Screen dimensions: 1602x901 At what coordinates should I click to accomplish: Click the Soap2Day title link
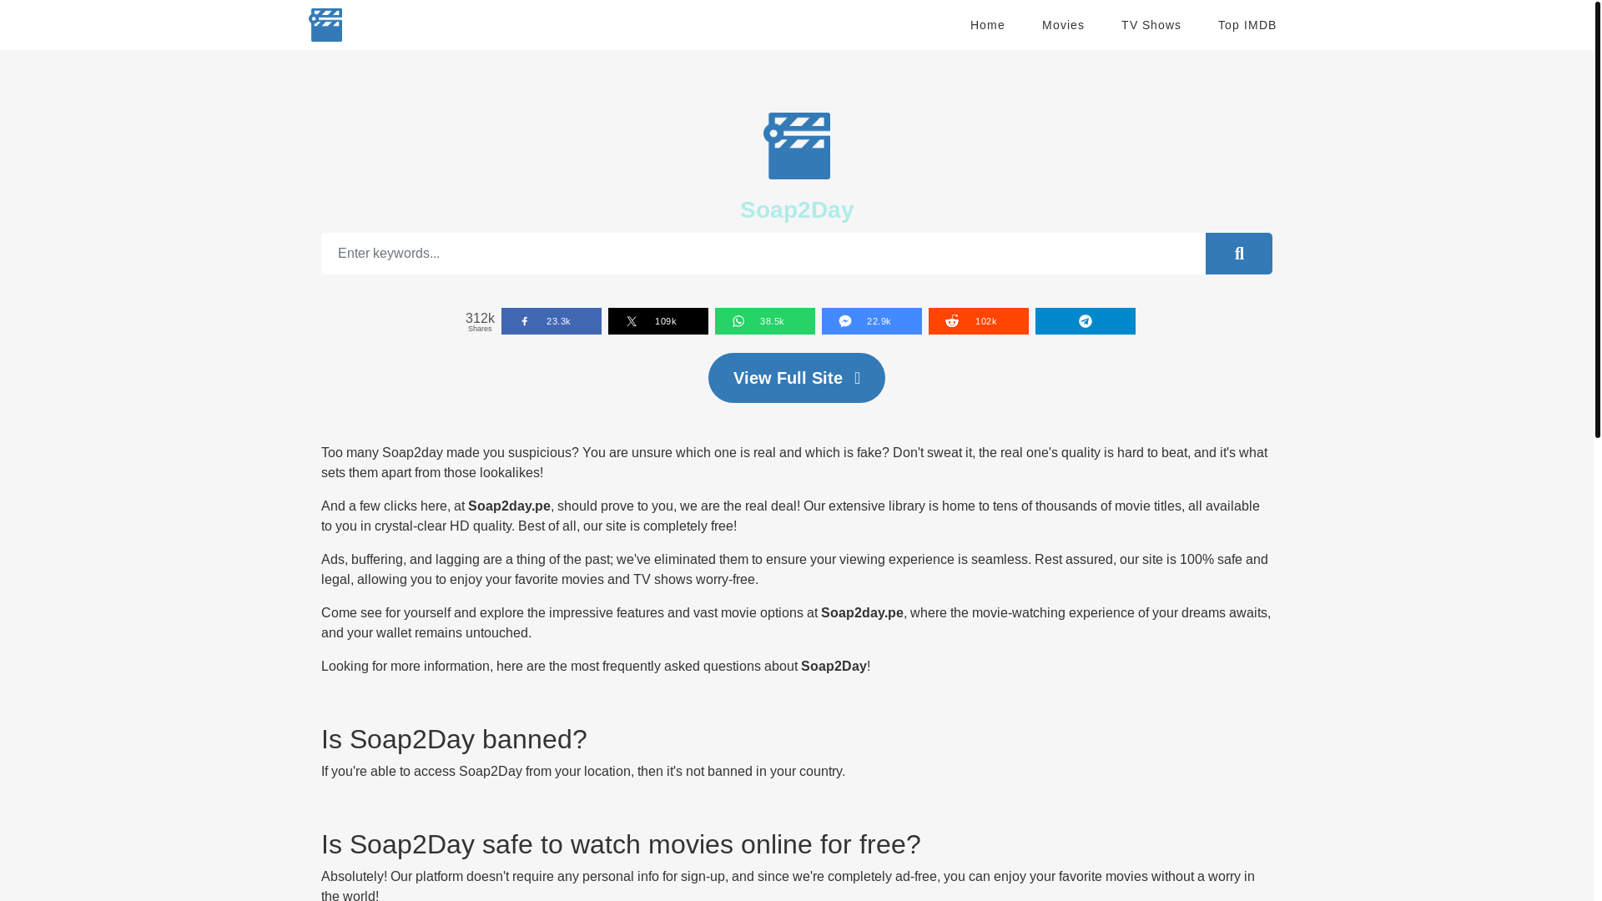pyautogui.click(x=797, y=210)
